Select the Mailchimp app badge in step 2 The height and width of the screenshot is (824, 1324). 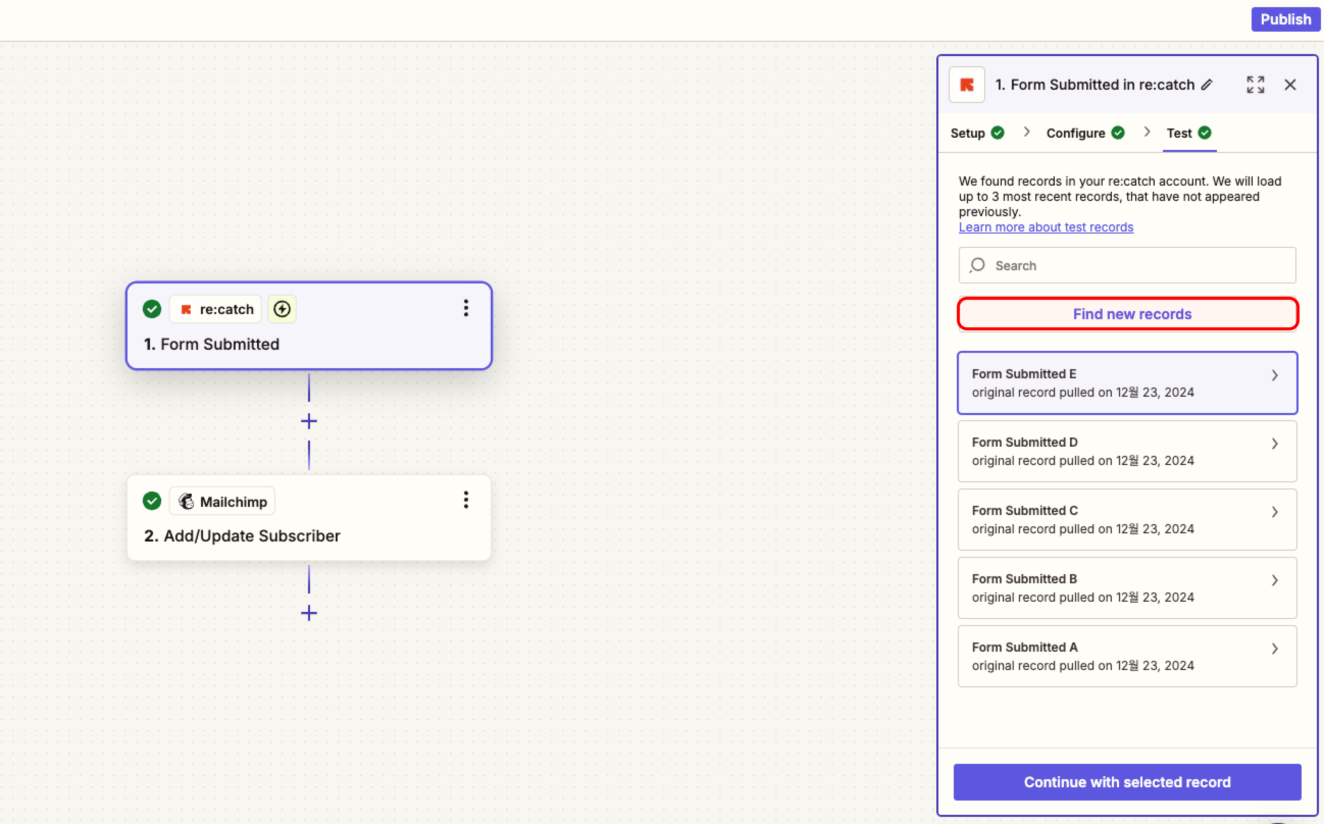(x=222, y=501)
